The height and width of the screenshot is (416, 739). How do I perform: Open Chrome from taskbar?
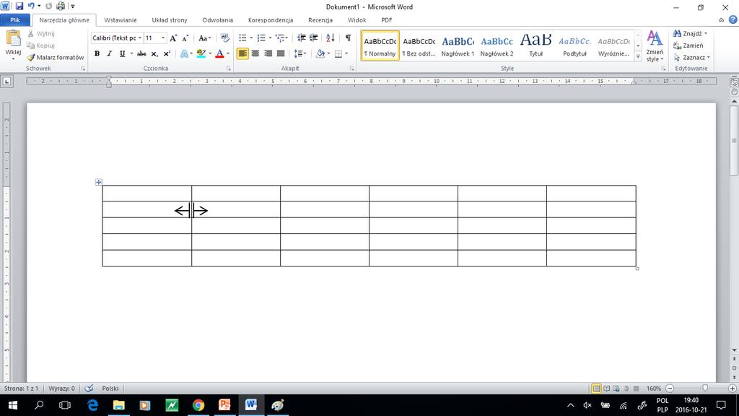coord(198,405)
